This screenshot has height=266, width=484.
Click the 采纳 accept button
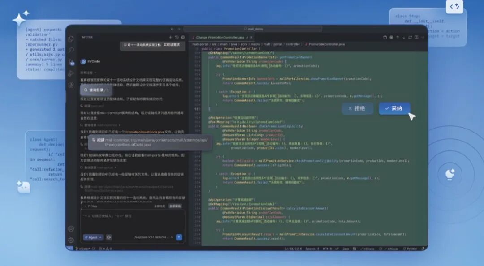394,108
